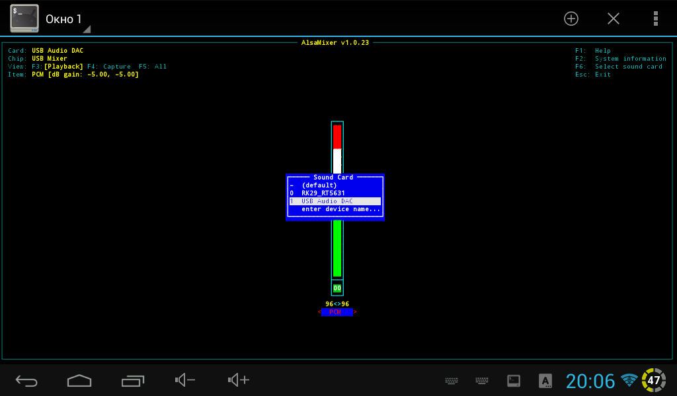
Task: Select '(default)' in Sound Card list
Action: point(319,185)
